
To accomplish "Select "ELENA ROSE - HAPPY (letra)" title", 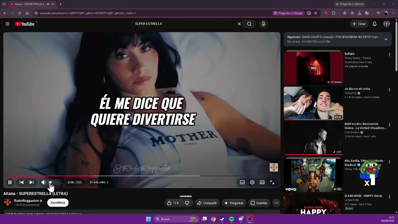I will [x=363, y=196].
